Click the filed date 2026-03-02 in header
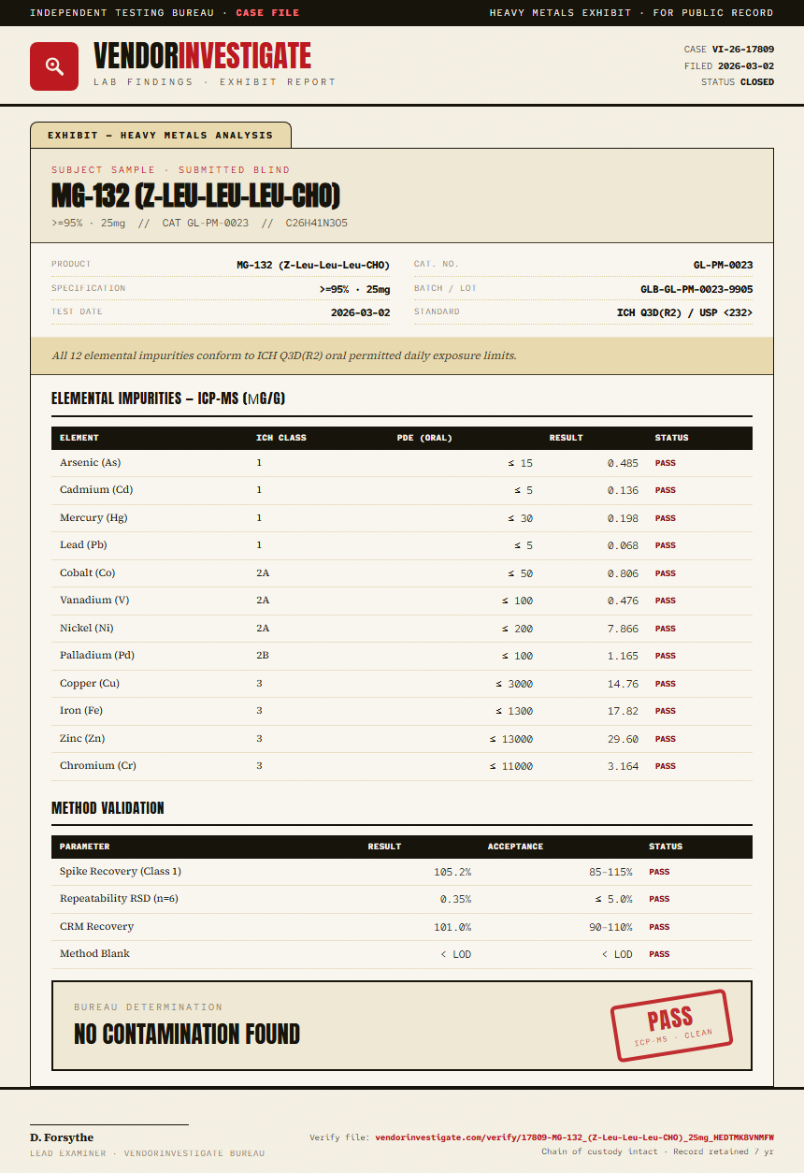The width and height of the screenshot is (804, 1173). [x=746, y=65]
